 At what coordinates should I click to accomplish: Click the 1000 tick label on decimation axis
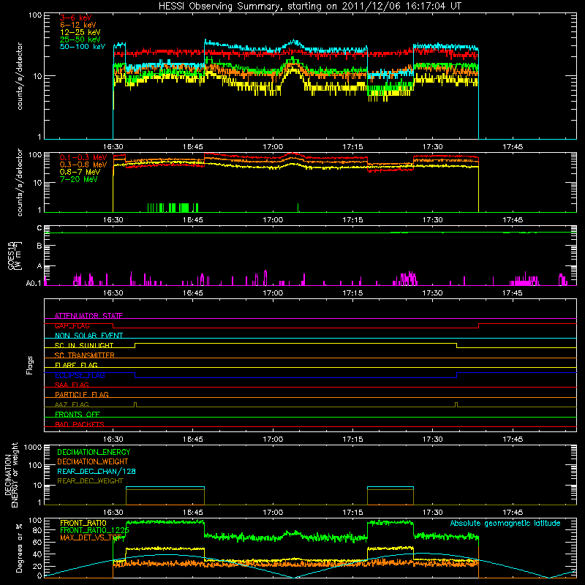[x=33, y=448]
